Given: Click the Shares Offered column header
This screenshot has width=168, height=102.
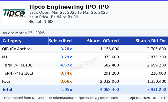Looking at the screenshot, I should pos(103,41).
